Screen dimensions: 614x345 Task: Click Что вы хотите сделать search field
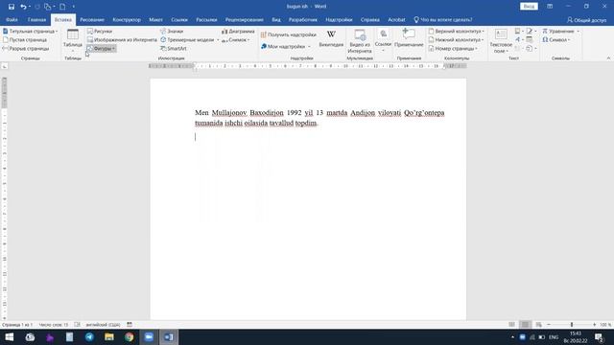[442, 19]
